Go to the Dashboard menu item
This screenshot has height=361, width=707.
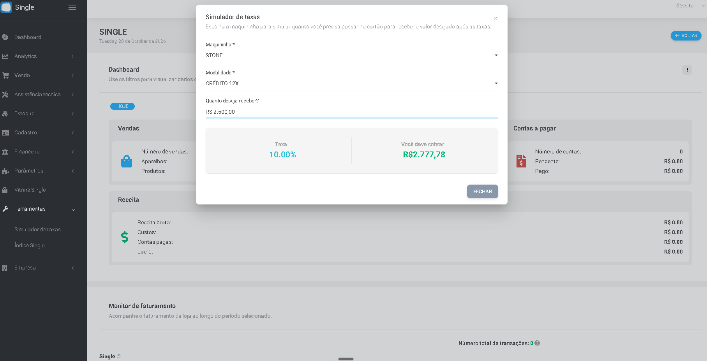point(28,37)
